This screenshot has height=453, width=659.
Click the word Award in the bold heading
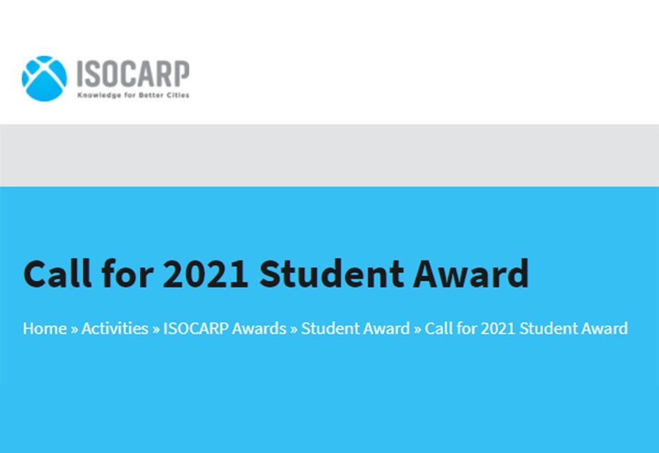click(471, 274)
